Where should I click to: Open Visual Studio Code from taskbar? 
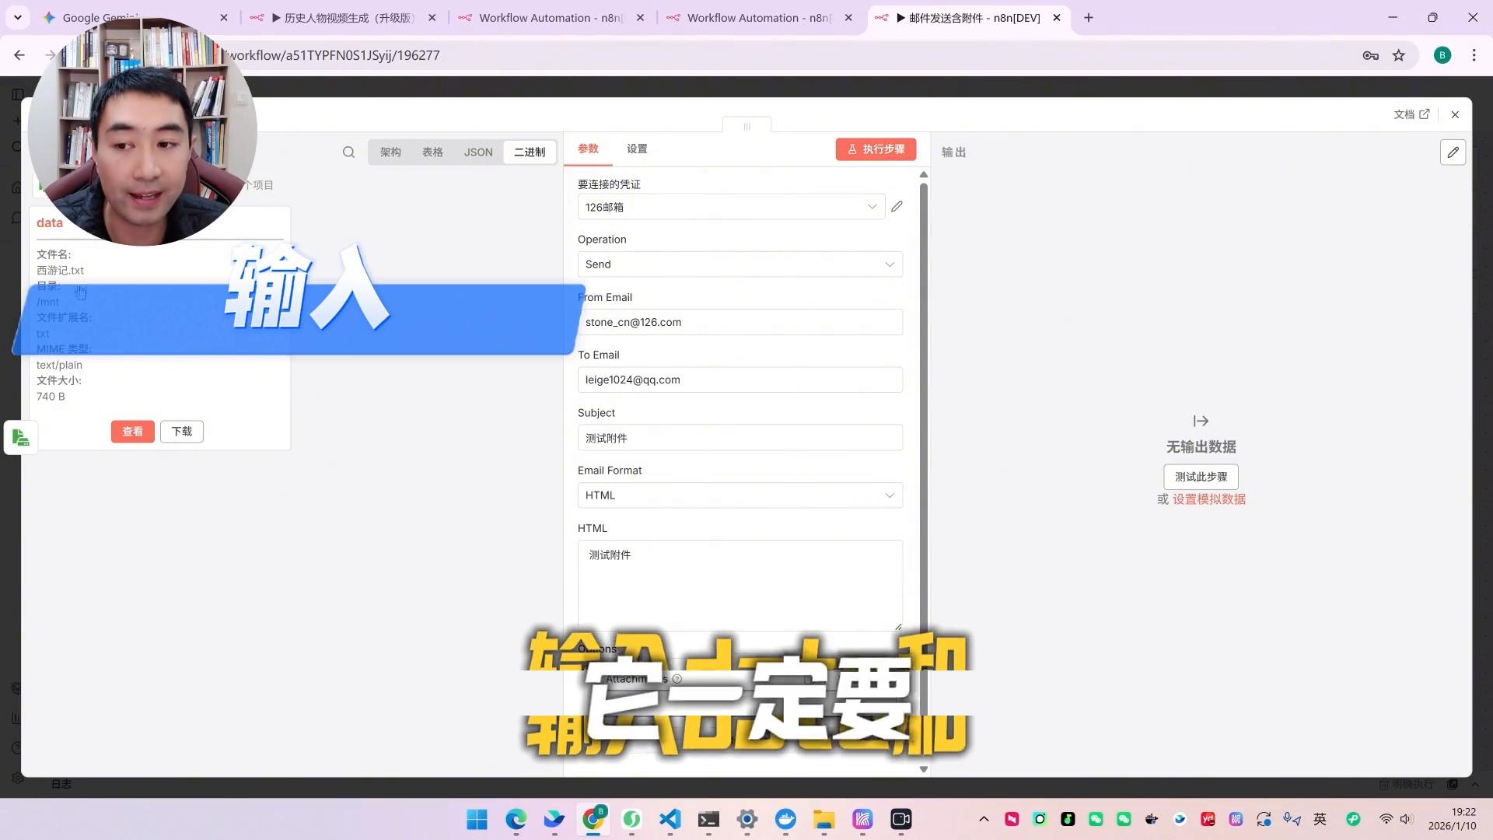pos(670,819)
